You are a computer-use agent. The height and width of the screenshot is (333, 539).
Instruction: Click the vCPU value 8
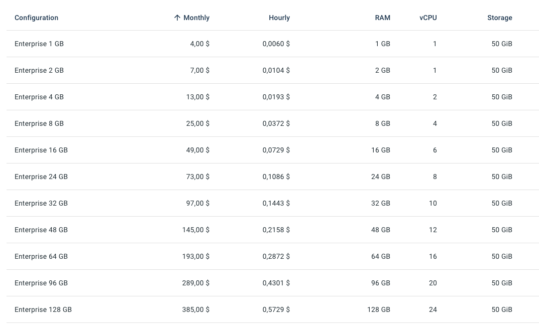(435, 177)
